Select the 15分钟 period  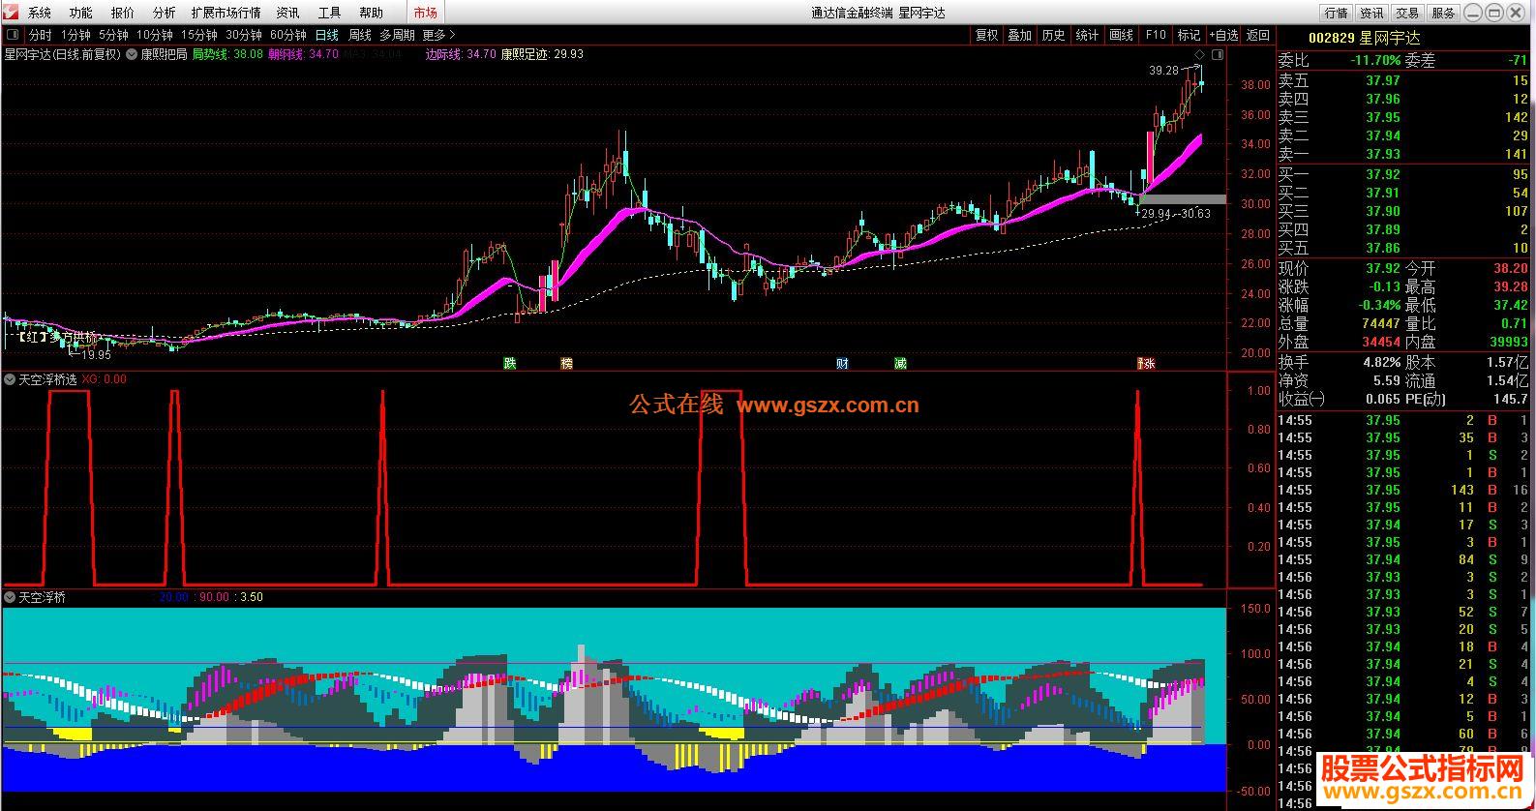point(199,35)
